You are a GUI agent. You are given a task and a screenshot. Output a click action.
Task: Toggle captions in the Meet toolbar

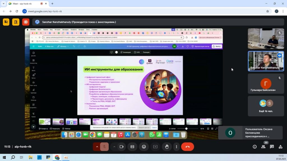132,147
